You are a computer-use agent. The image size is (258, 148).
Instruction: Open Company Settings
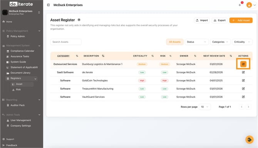click(x=19, y=126)
